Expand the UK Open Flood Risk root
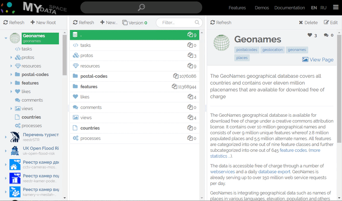342x201 pixels. (x=6, y=151)
